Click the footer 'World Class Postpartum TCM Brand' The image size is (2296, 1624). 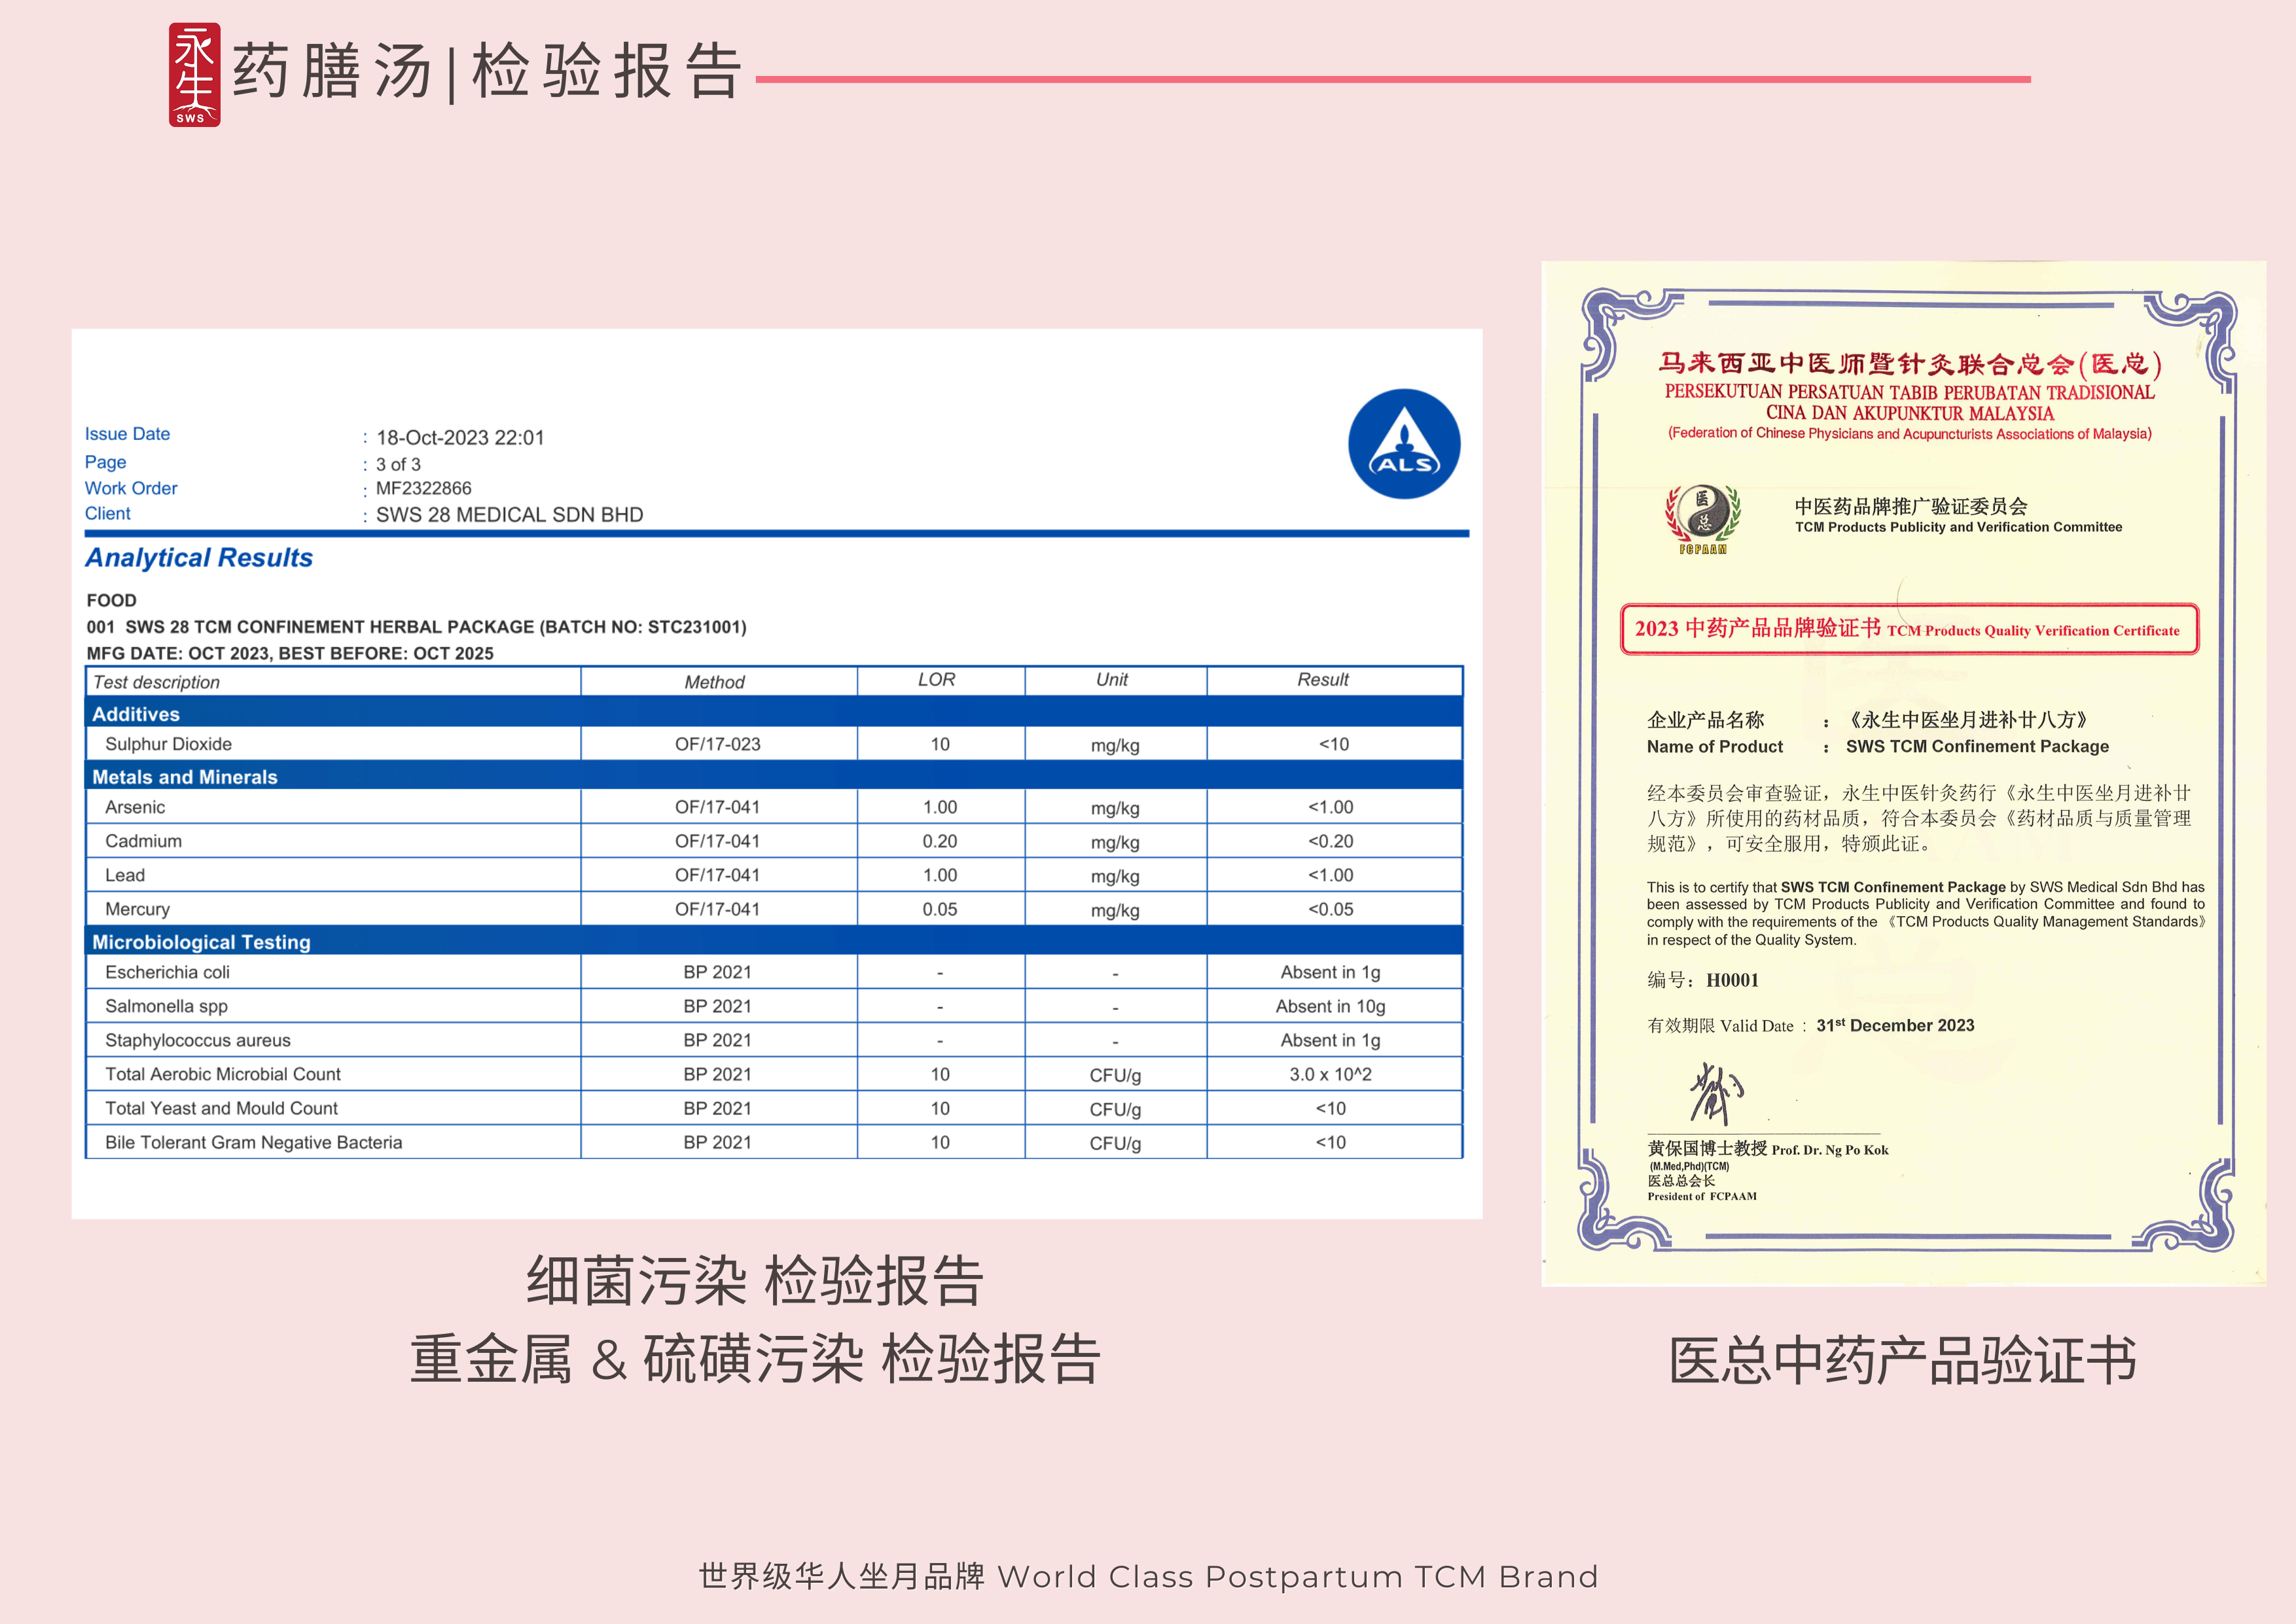pyautogui.click(x=1298, y=1576)
